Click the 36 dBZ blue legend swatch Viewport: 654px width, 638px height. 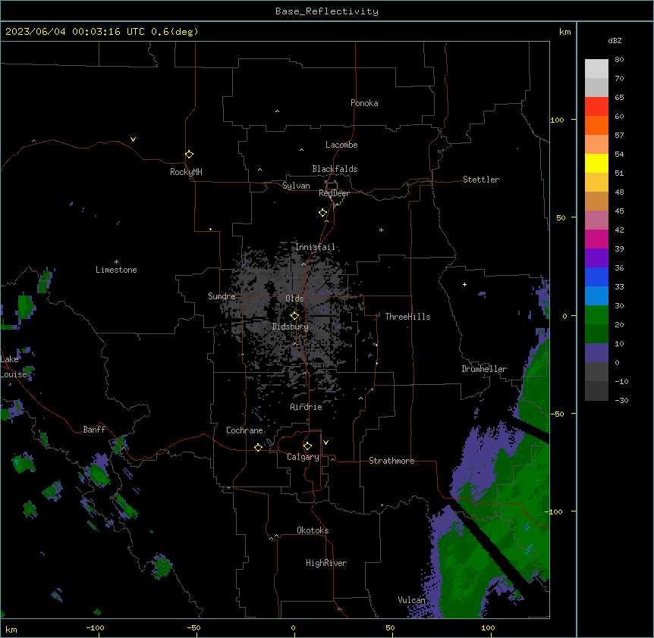pyautogui.click(x=596, y=277)
